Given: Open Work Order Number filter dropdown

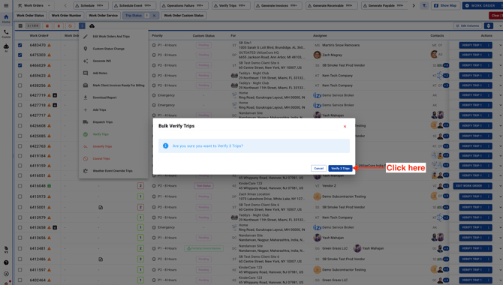Looking at the screenshot, I should tap(66, 16).
